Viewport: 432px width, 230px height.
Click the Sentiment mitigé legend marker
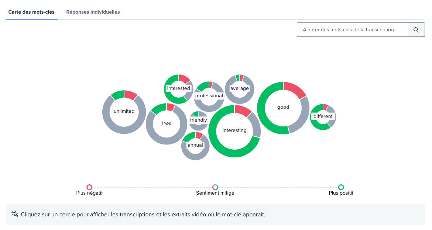pos(215,187)
